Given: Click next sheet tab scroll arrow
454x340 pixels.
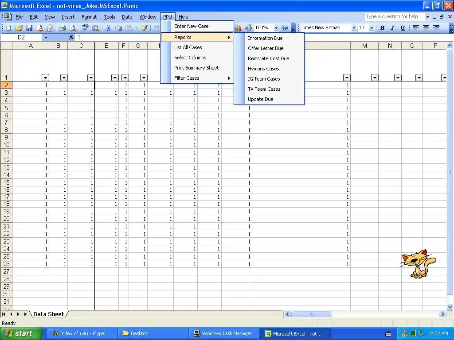Looking at the screenshot, I should point(18,314).
